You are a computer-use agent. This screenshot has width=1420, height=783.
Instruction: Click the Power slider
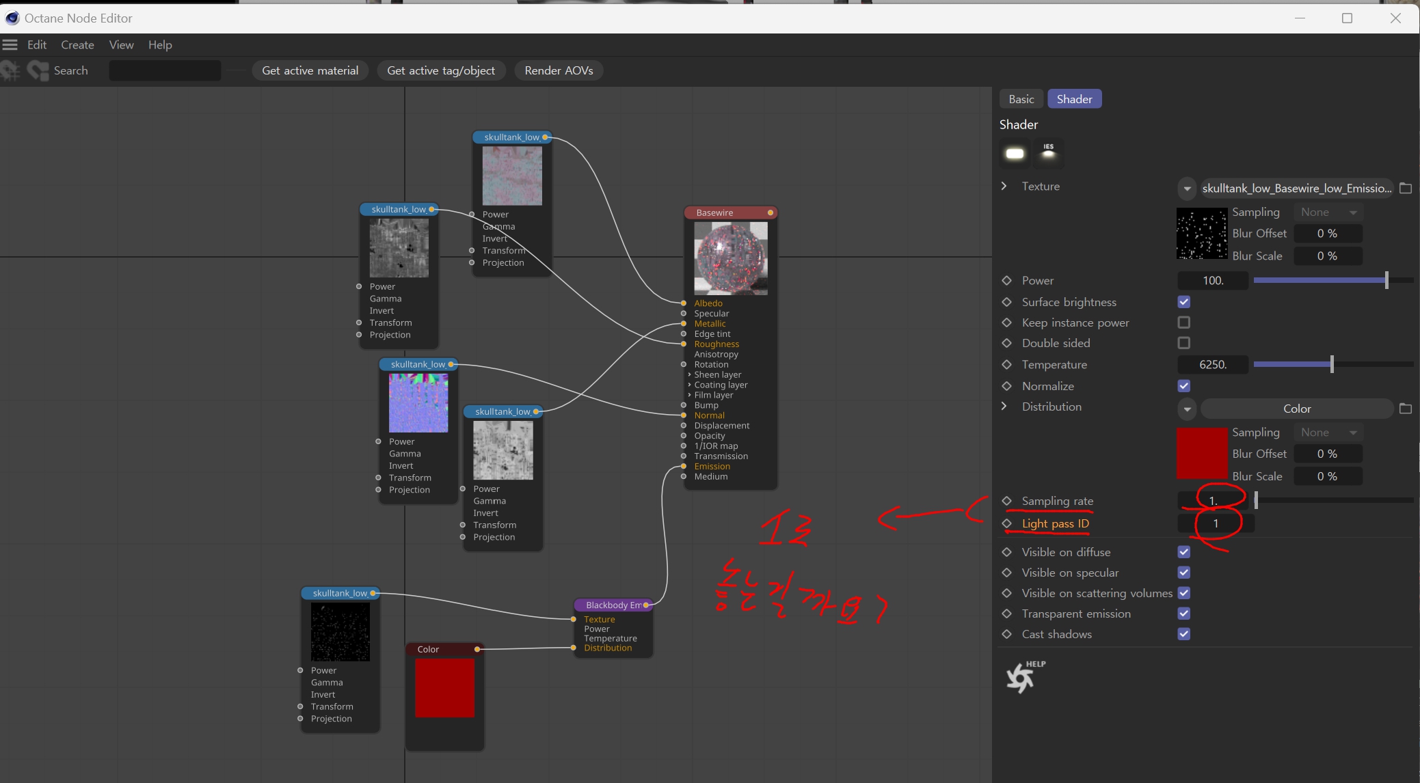point(1332,280)
